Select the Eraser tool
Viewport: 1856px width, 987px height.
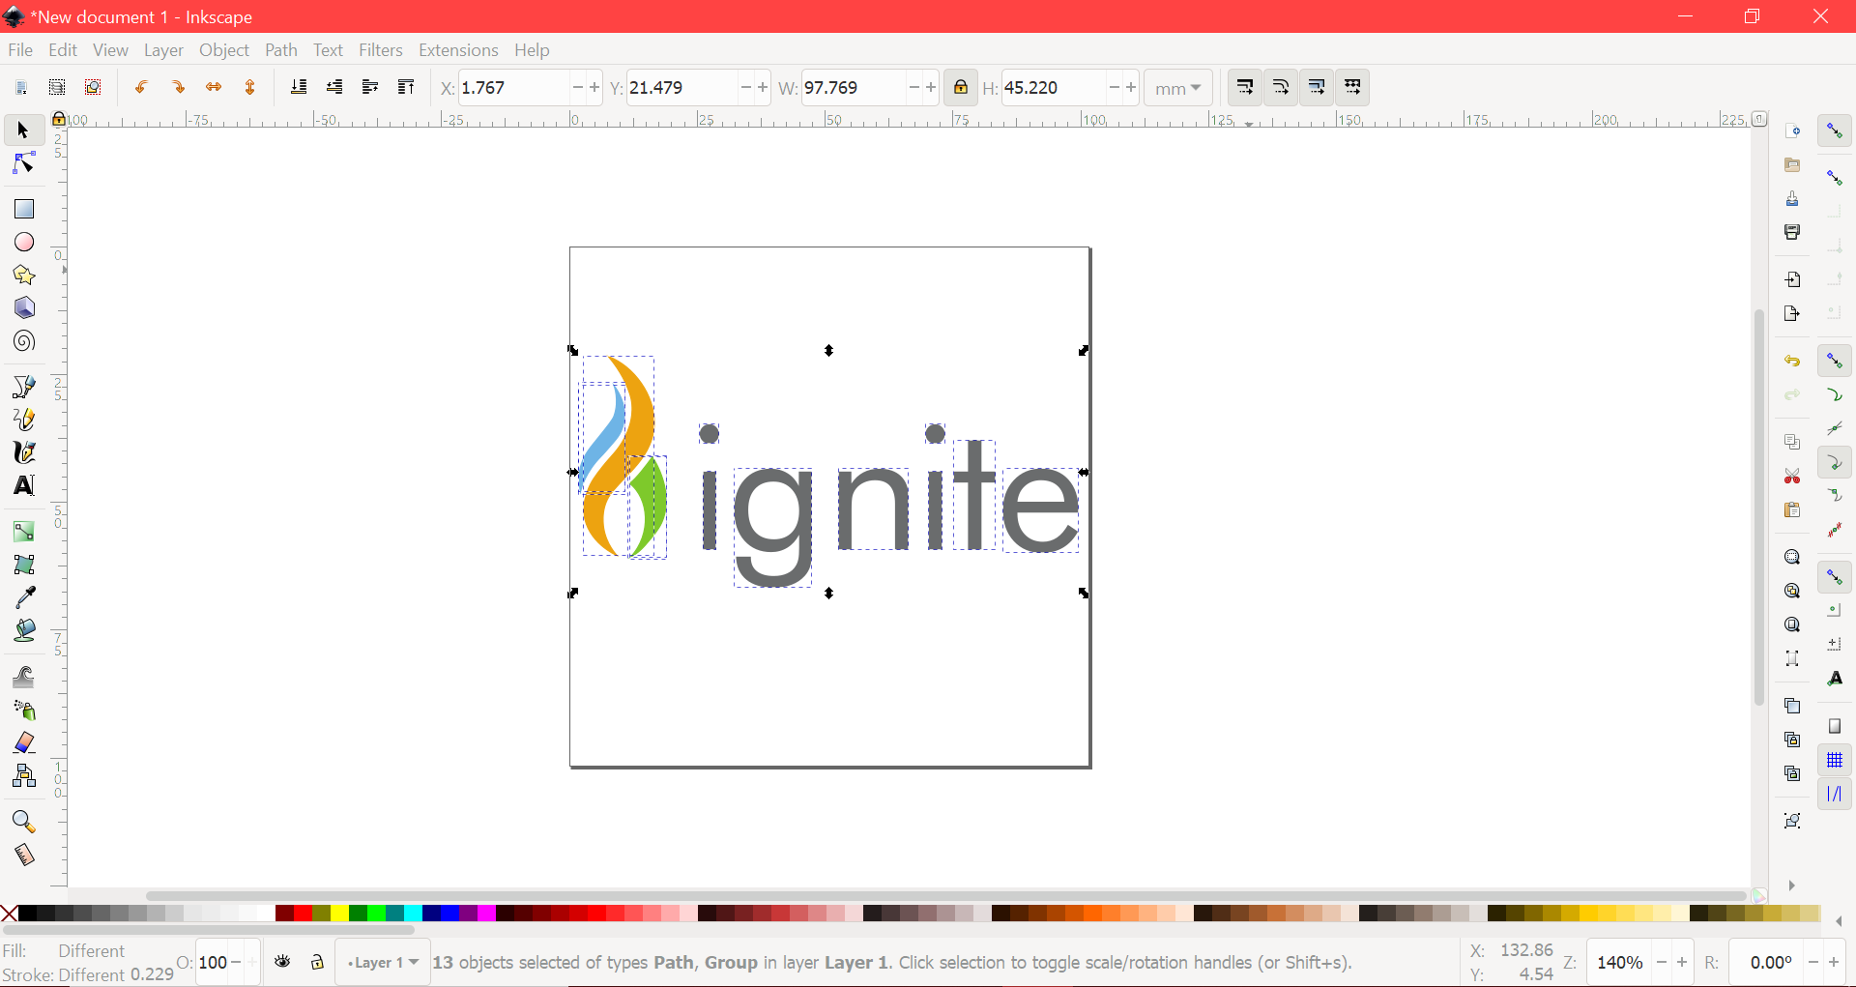24,742
